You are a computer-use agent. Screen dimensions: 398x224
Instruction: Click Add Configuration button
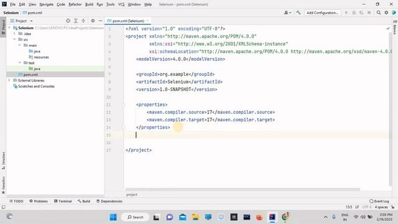[x=322, y=12]
